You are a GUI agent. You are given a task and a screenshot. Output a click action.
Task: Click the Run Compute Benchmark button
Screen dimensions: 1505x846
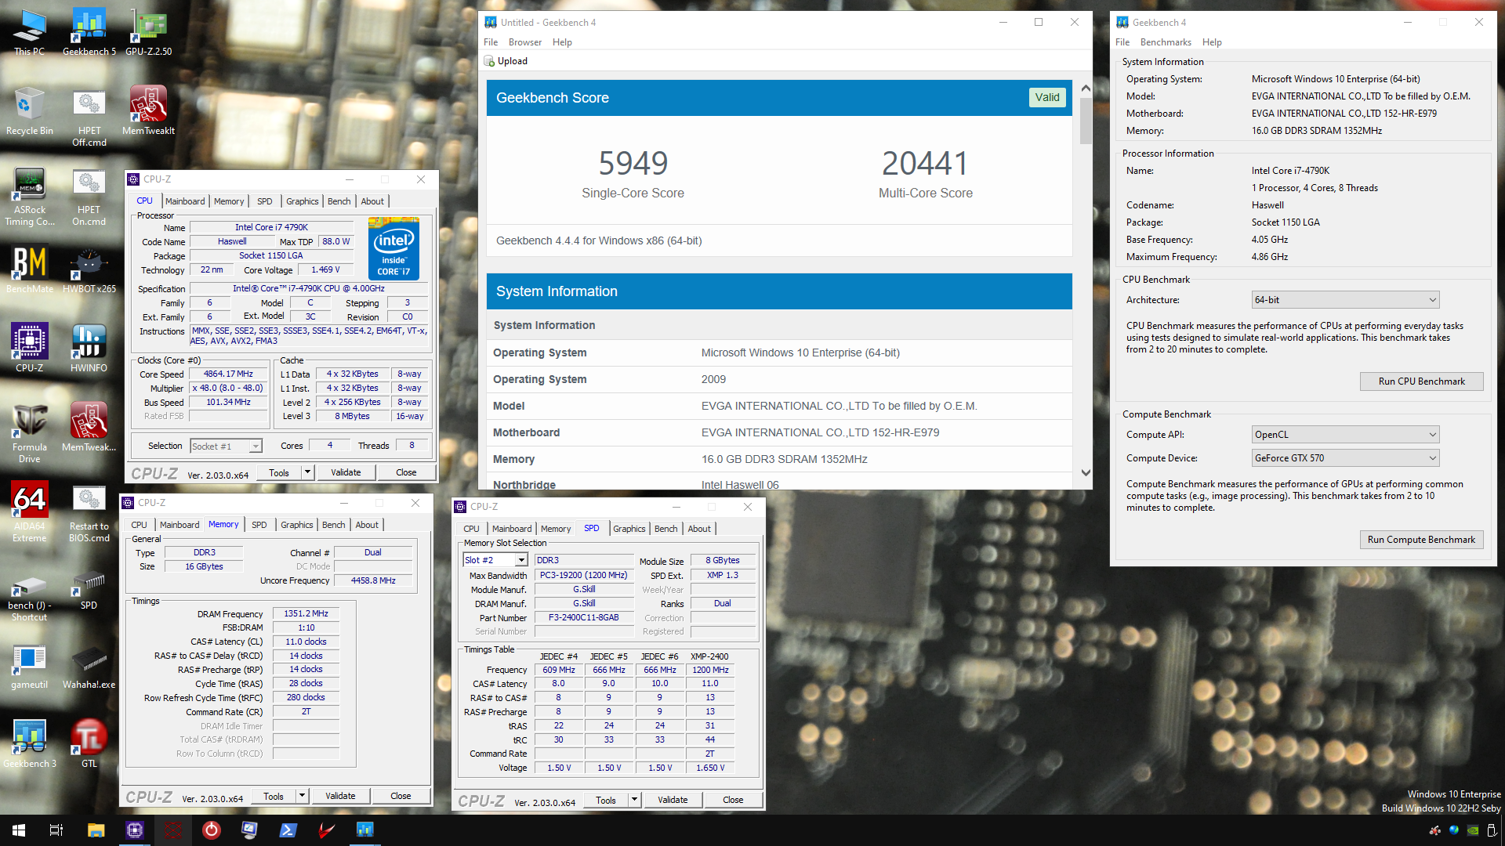tap(1421, 540)
